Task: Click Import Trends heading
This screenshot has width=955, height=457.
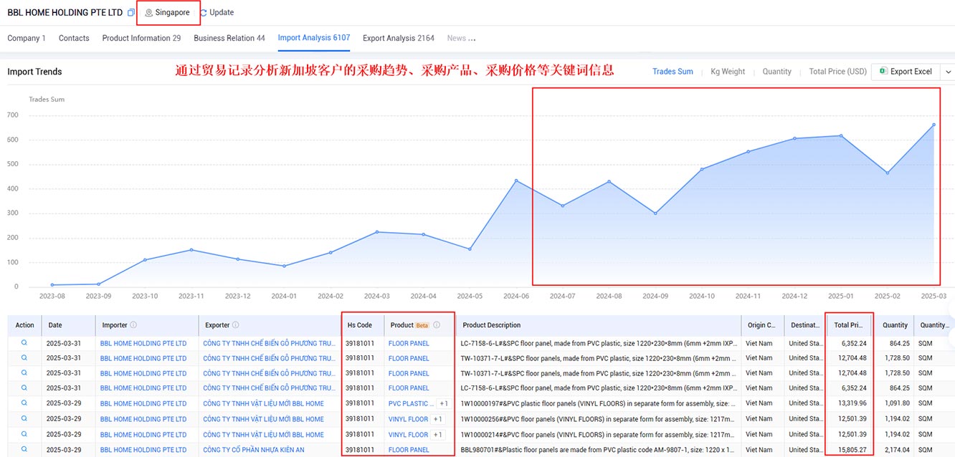Action: 34,72
